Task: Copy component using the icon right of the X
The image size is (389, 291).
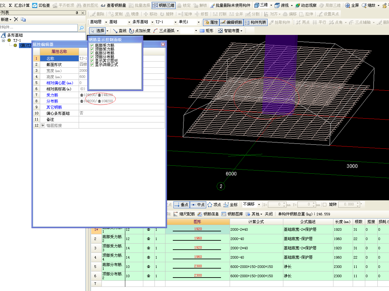Action: [23, 20]
